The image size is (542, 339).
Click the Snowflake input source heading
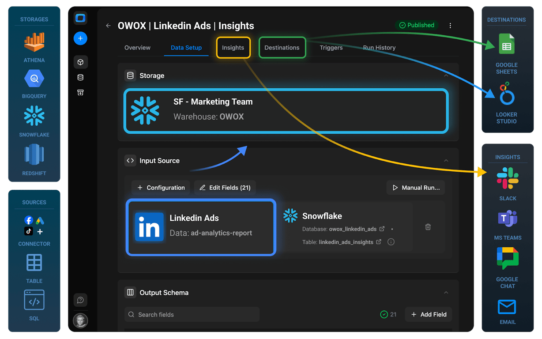tap(322, 216)
